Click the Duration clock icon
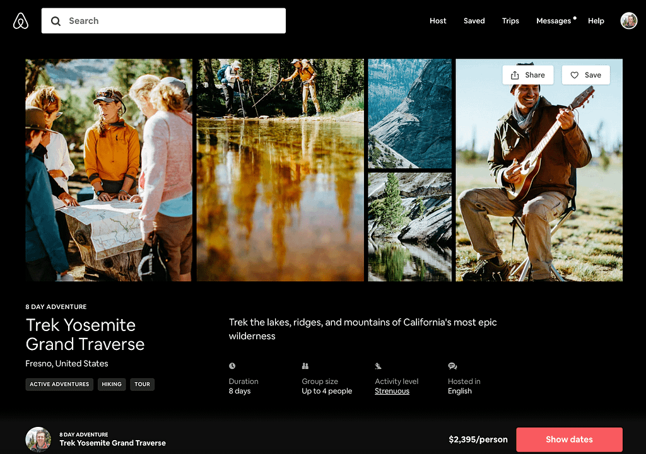 (232, 366)
